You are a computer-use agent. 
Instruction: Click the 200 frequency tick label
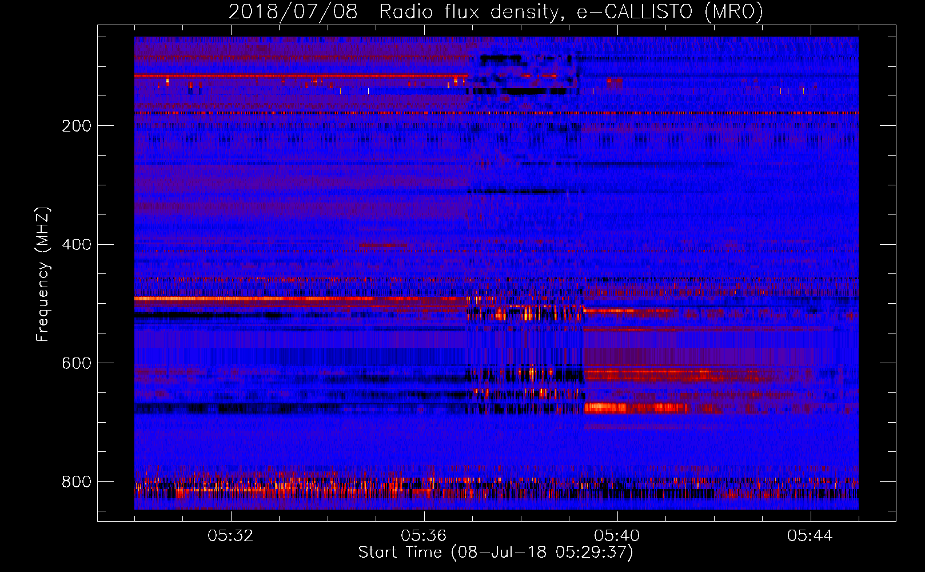[77, 126]
